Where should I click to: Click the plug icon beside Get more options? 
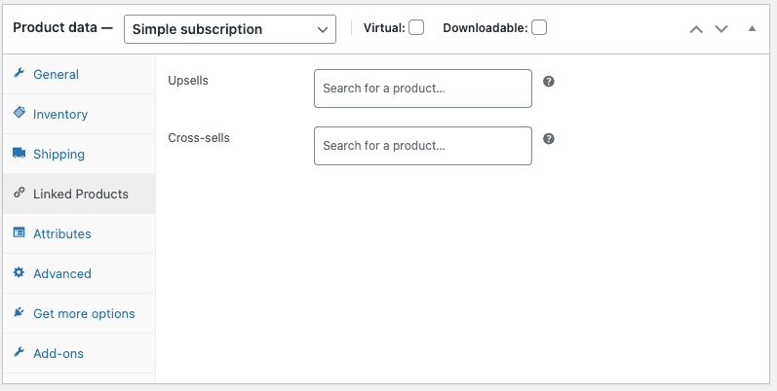pos(19,313)
